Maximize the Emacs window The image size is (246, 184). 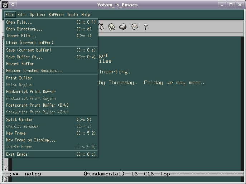click(231, 5)
